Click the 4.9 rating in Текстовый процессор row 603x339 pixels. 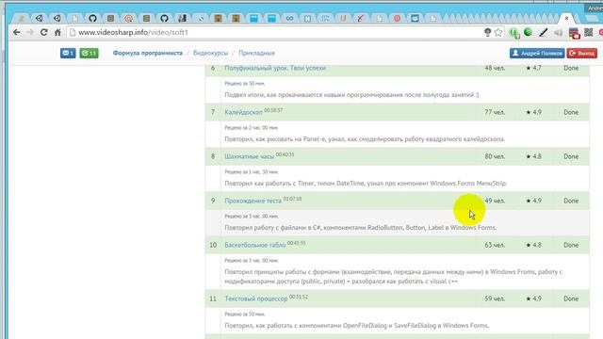534,299
